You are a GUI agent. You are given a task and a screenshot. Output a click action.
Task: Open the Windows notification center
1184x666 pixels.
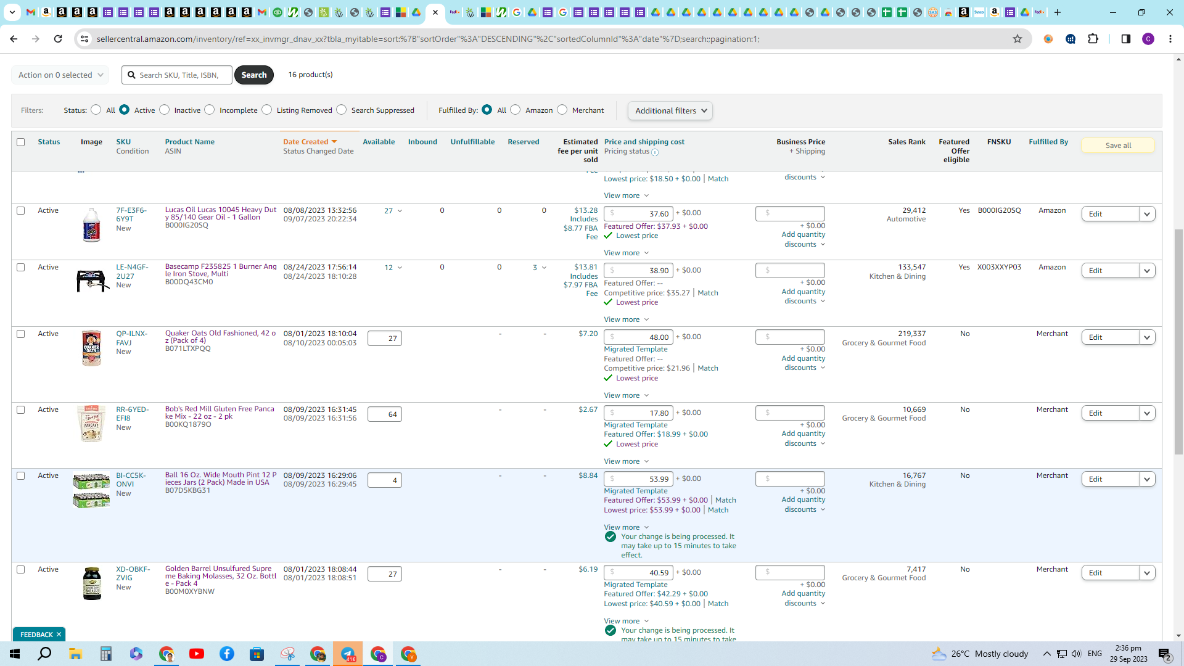pos(1165,654)
